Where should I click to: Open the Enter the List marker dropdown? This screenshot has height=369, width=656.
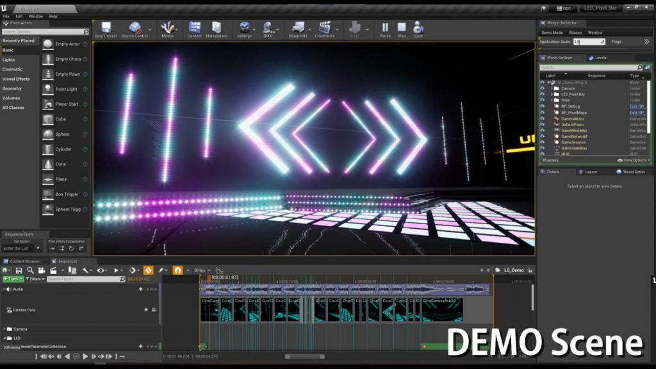point(22,249)
